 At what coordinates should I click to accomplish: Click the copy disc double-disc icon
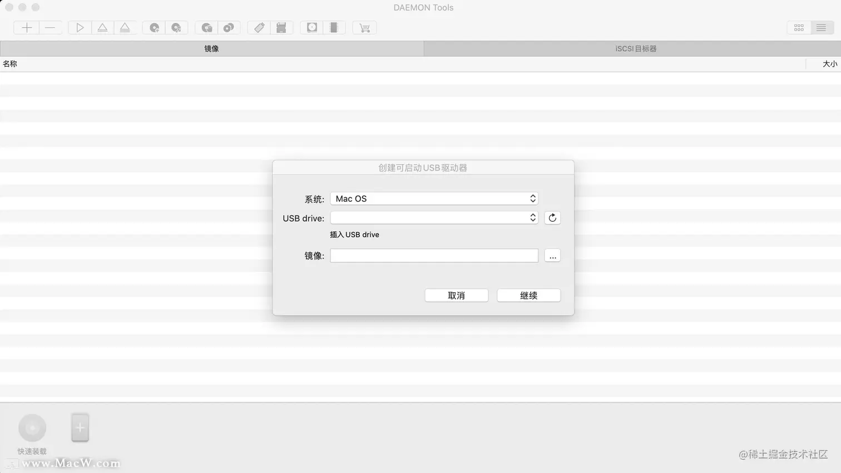(229, 28)
